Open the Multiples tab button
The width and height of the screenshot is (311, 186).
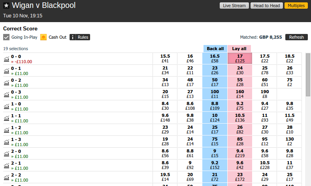click(296, 6)
